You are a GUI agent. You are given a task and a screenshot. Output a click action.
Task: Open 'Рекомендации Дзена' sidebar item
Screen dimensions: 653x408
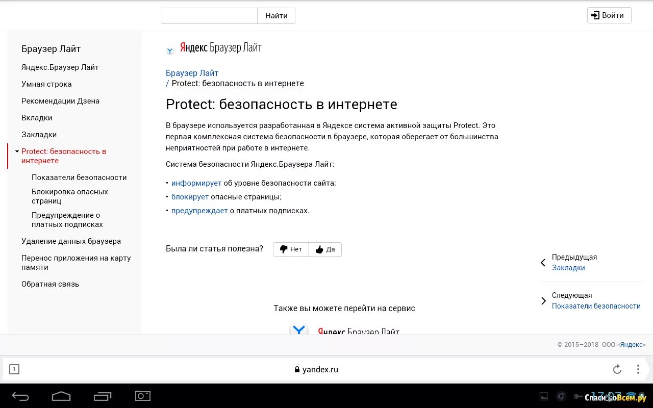[60, 101]
